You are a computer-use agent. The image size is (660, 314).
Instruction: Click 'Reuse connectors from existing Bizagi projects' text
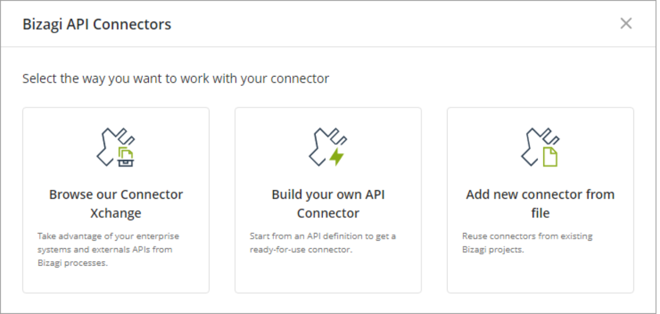(527, 243)
